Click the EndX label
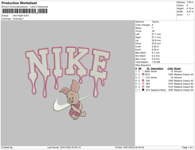This screenshot has width=195, height=150. coord(138,47)
